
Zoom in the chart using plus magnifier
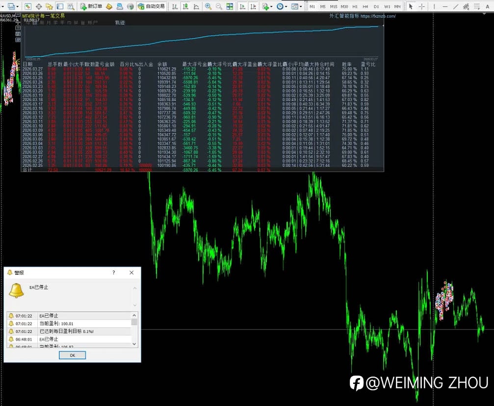[208, 6]
